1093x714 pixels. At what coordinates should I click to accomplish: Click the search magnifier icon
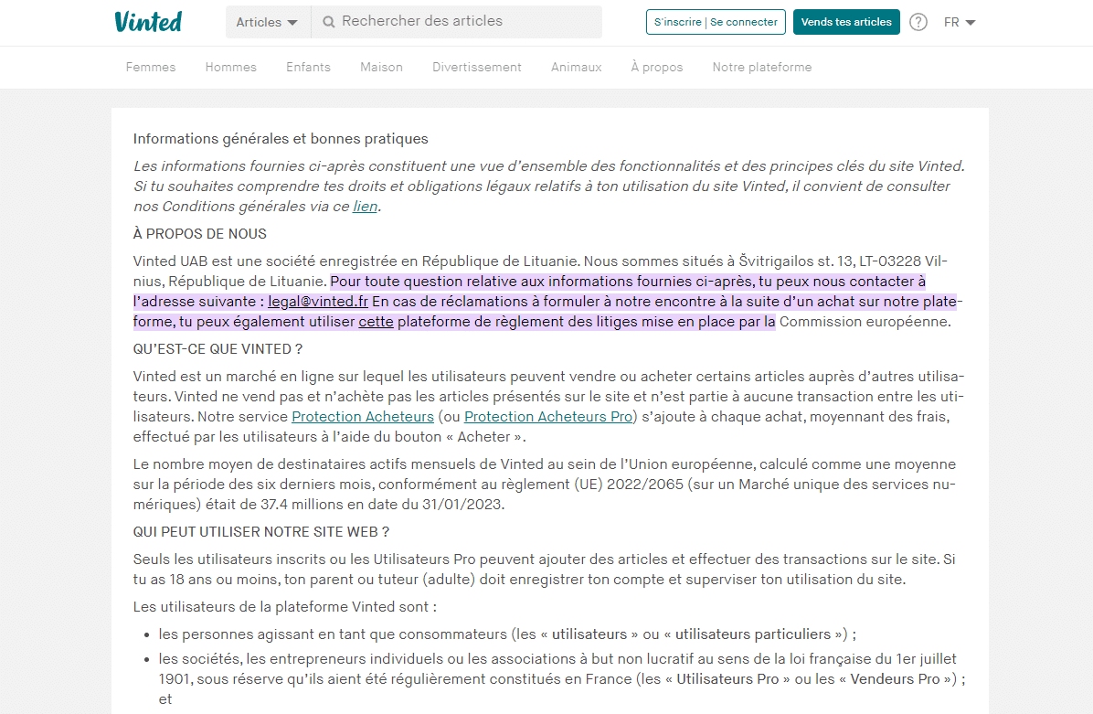tap(330, 21)
